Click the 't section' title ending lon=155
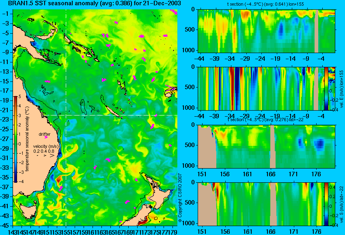The image size is (345, 235). (x=265, y=4)
